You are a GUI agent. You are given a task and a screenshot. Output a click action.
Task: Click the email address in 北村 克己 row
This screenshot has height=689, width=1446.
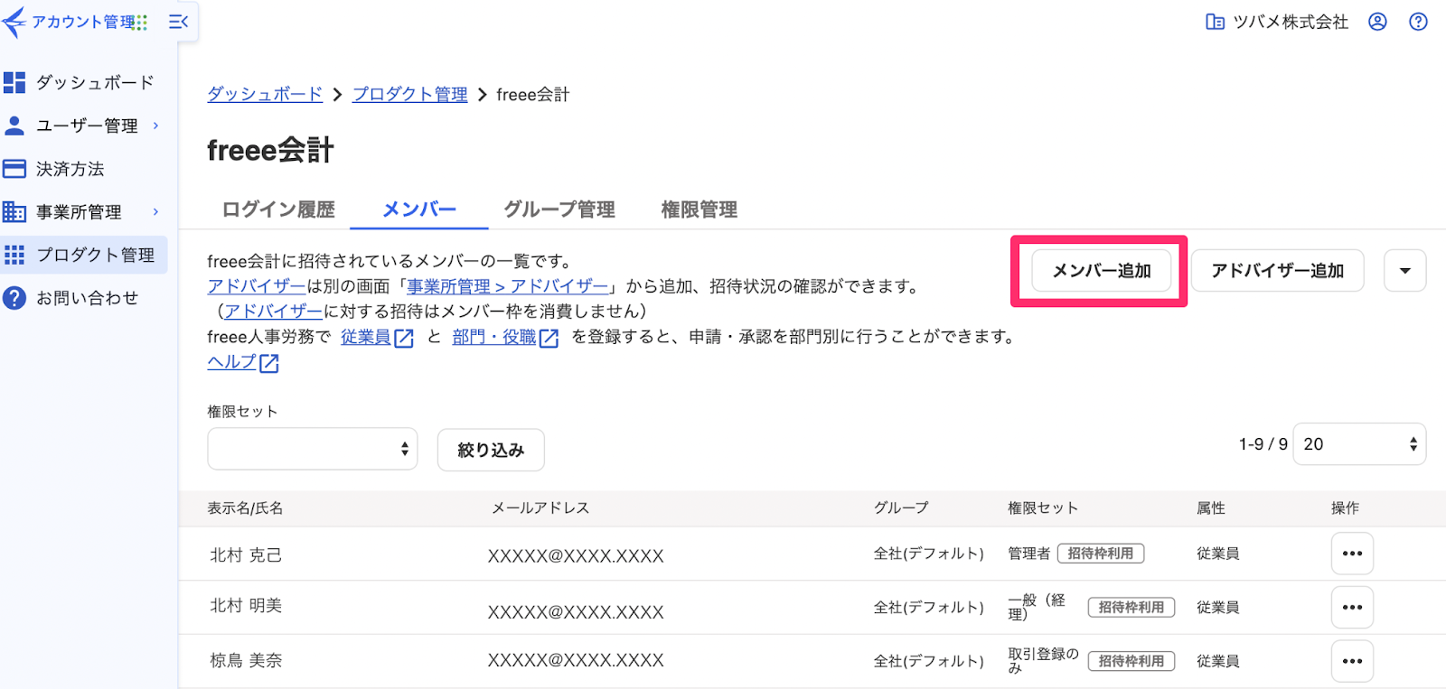[576, 556]
